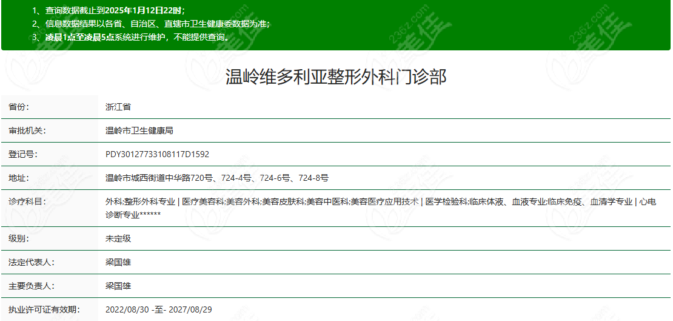Click validity dates 2022/08/30 -至- 2027/08/29
673x321 pixels.
(159, 309)
